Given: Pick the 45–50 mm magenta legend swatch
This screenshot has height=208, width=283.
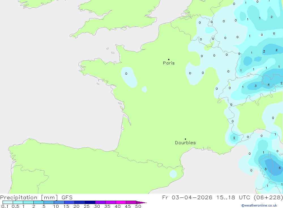Looking at the screenshot, I should tap(131, 202).
